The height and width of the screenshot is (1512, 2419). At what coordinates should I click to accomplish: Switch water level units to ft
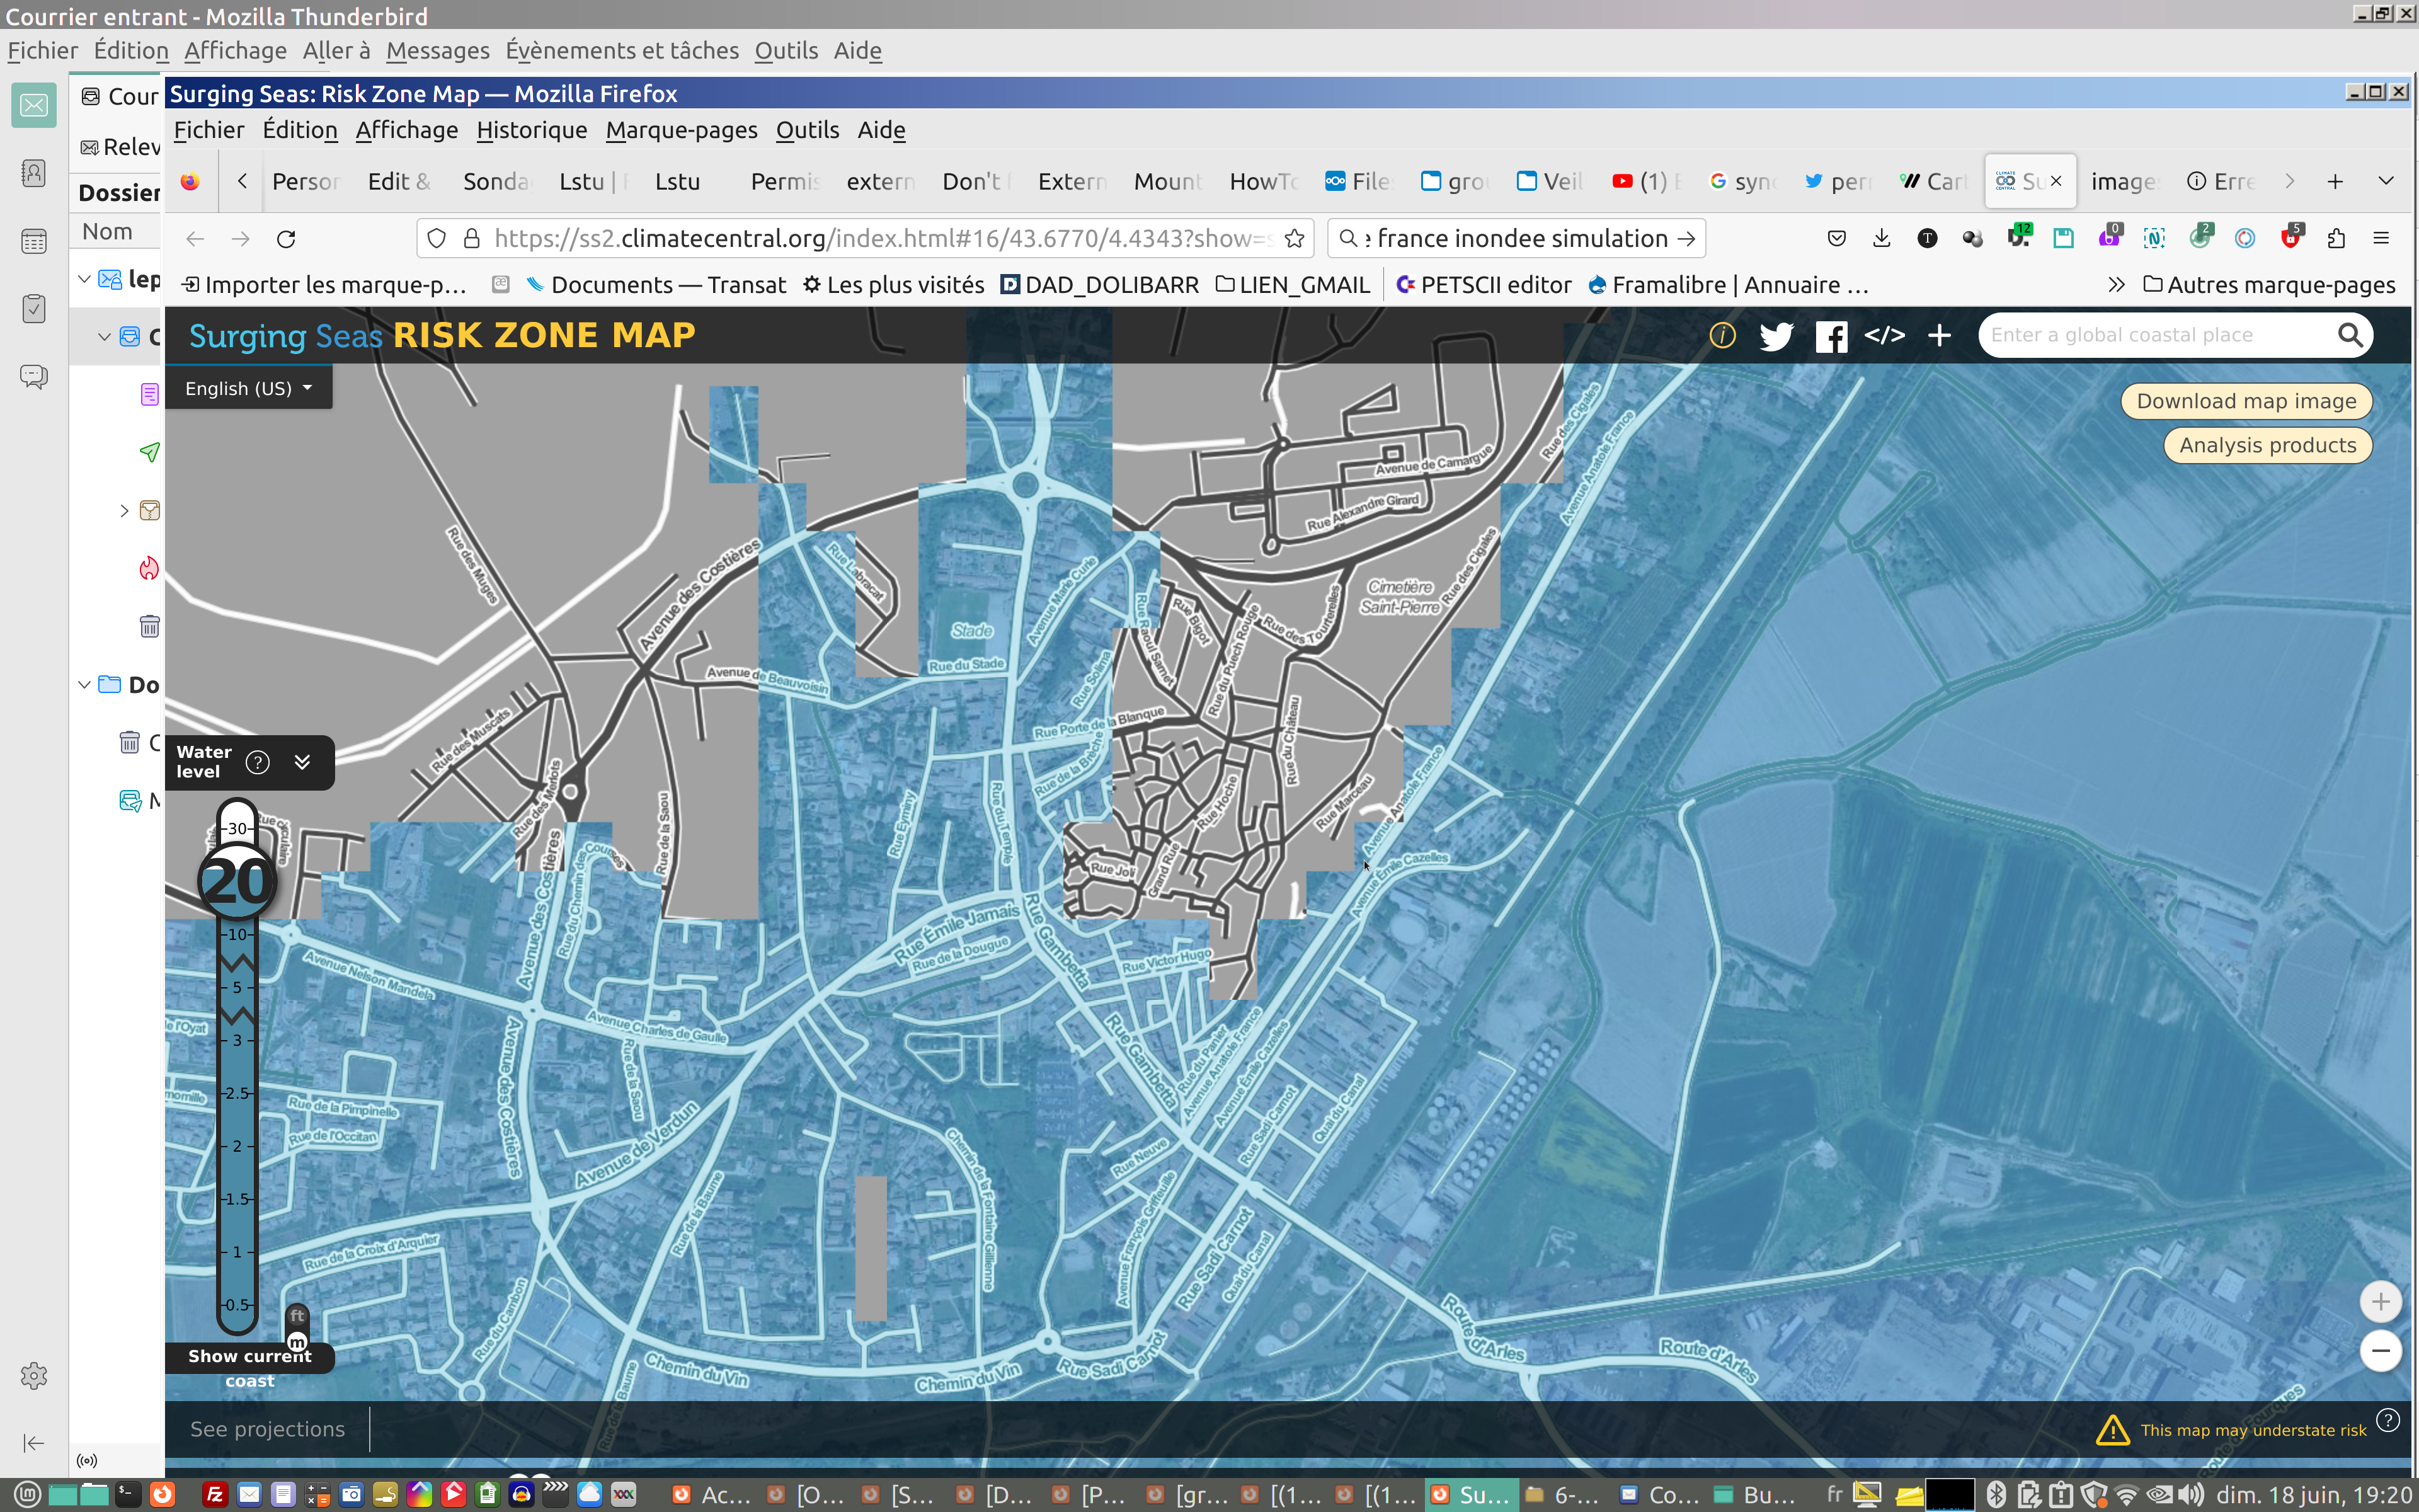pyautogui.click(x=297, y=1316)
